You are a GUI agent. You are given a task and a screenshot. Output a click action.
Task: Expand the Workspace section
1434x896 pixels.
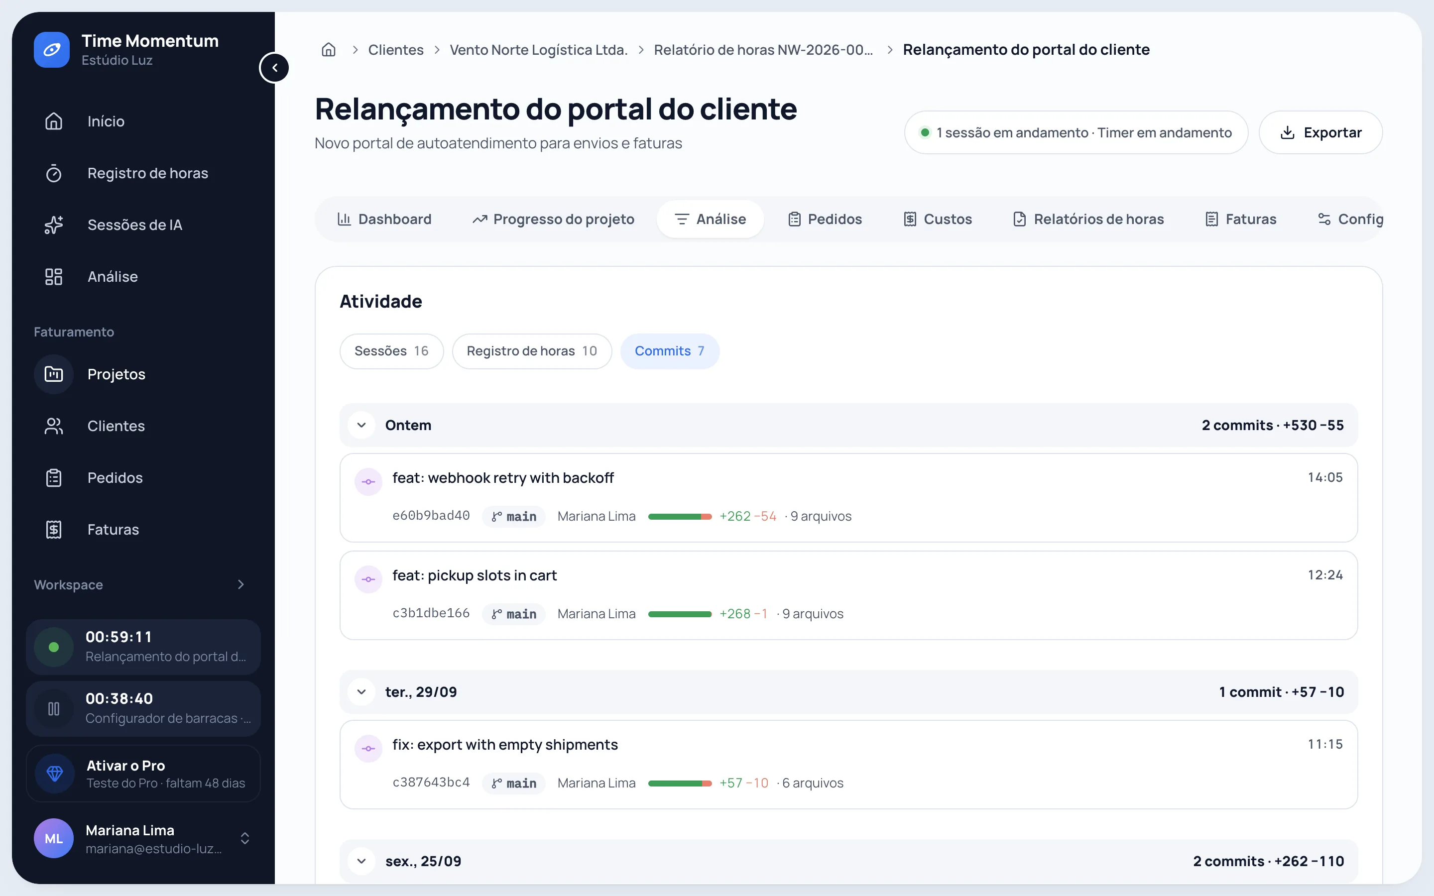240,585
